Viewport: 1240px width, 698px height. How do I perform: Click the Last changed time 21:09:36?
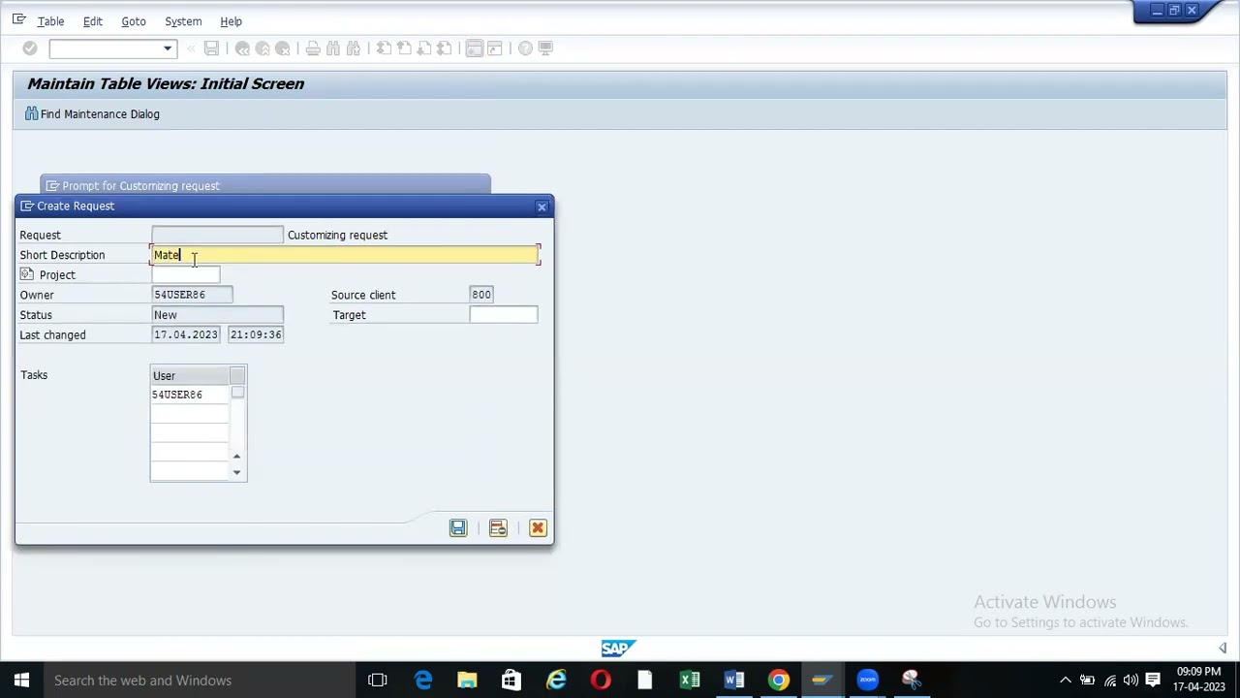(256, 334)
